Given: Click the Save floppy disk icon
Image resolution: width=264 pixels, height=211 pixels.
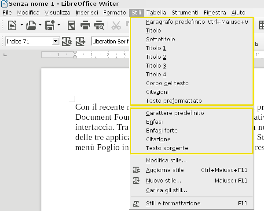Looking at the screenshot, I should pos(50,25).
